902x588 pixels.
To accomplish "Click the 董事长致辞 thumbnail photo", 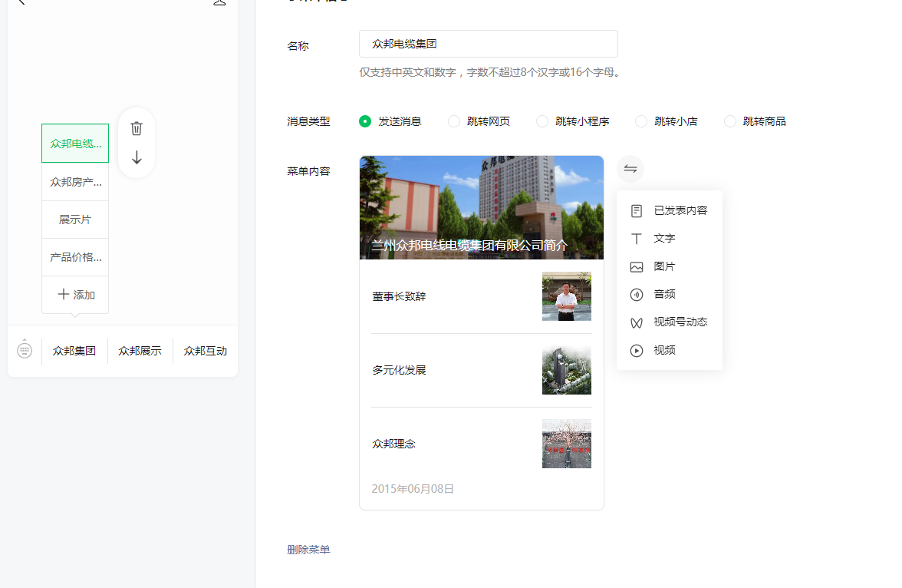I will coord(567,296).
